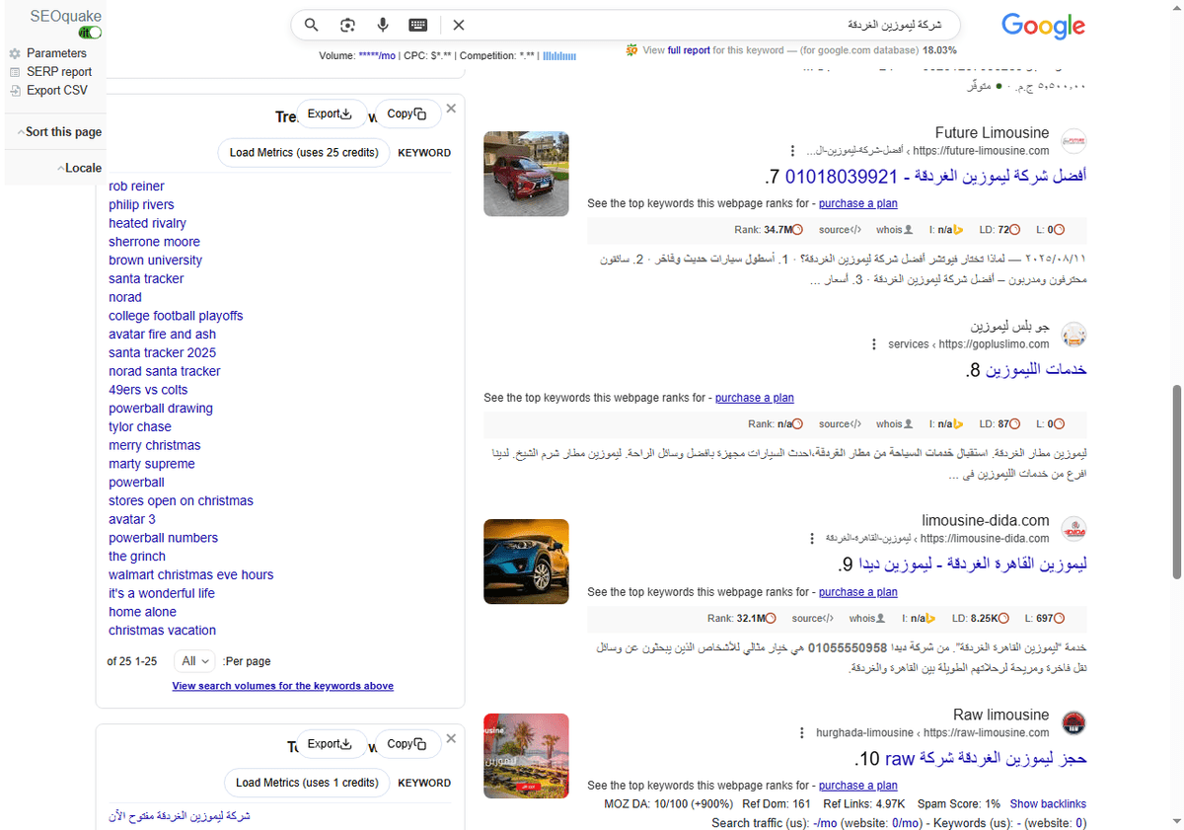Click the SEOquake Parameters gear icon
This screenshot has width=1184, height=830.
(x=14, y=52)
